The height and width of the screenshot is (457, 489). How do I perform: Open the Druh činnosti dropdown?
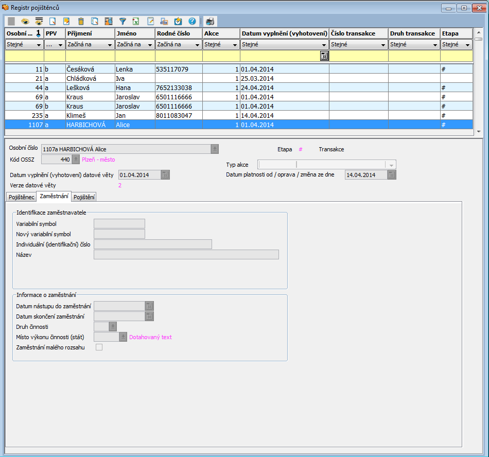(x=112, y=327)
